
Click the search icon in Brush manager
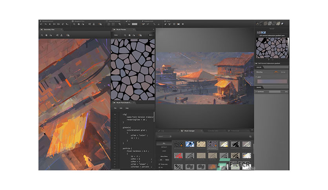click(x=171, y=137)
